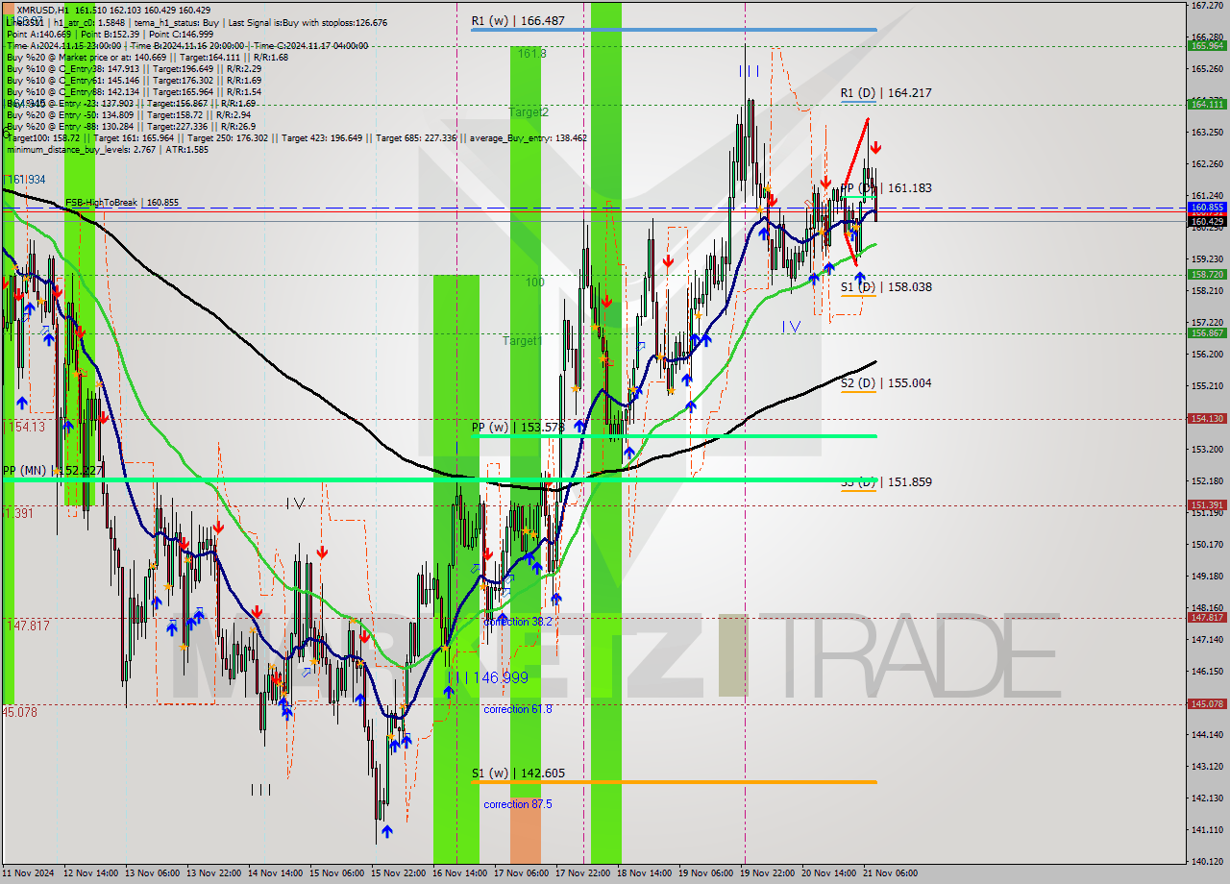The width and height of the screenshot is (1230, 884).
Task: Select the R1 (D) | 164.217 label
Action: tap(886, 93)
